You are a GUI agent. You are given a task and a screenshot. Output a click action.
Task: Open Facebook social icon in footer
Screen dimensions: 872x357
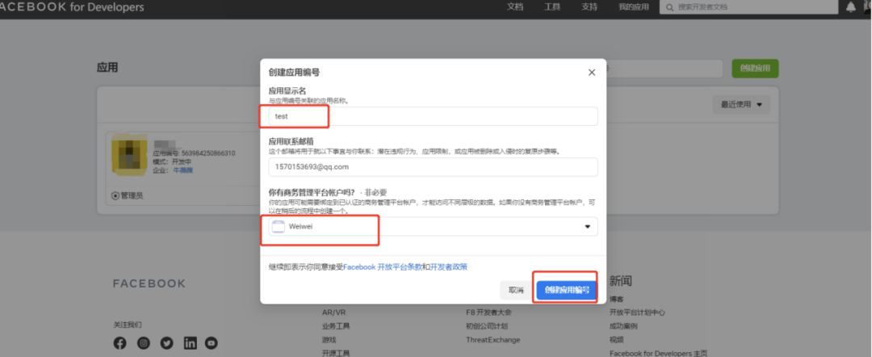(x=120, y=343)
